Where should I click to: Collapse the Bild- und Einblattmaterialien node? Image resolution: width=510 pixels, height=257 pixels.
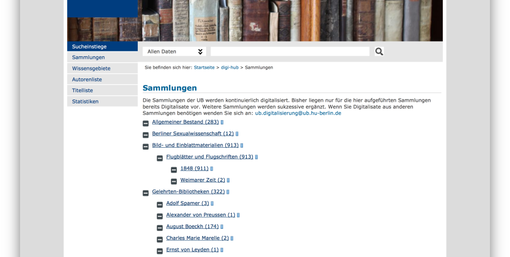tap(146, 147)
